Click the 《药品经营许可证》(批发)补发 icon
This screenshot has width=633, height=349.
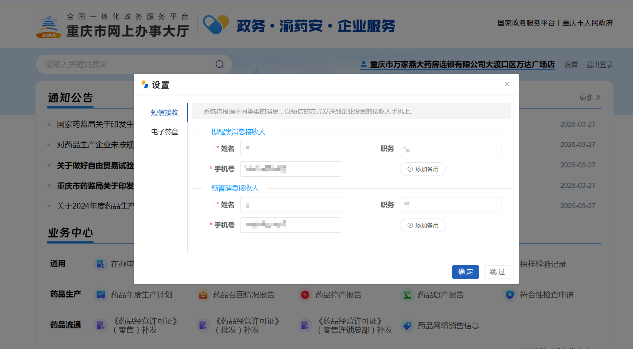coord(203,326)
